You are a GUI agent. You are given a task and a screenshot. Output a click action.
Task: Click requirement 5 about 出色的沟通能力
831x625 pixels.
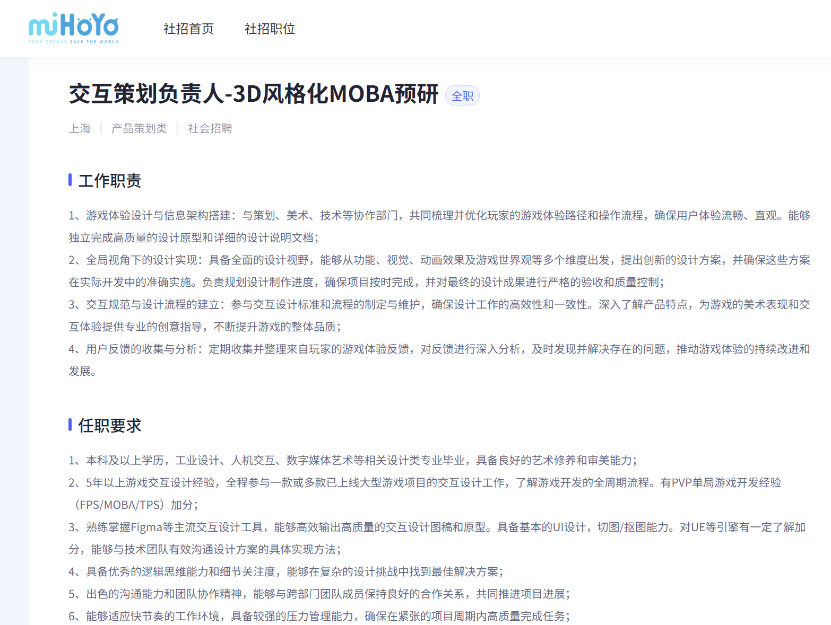coord(319,594)
